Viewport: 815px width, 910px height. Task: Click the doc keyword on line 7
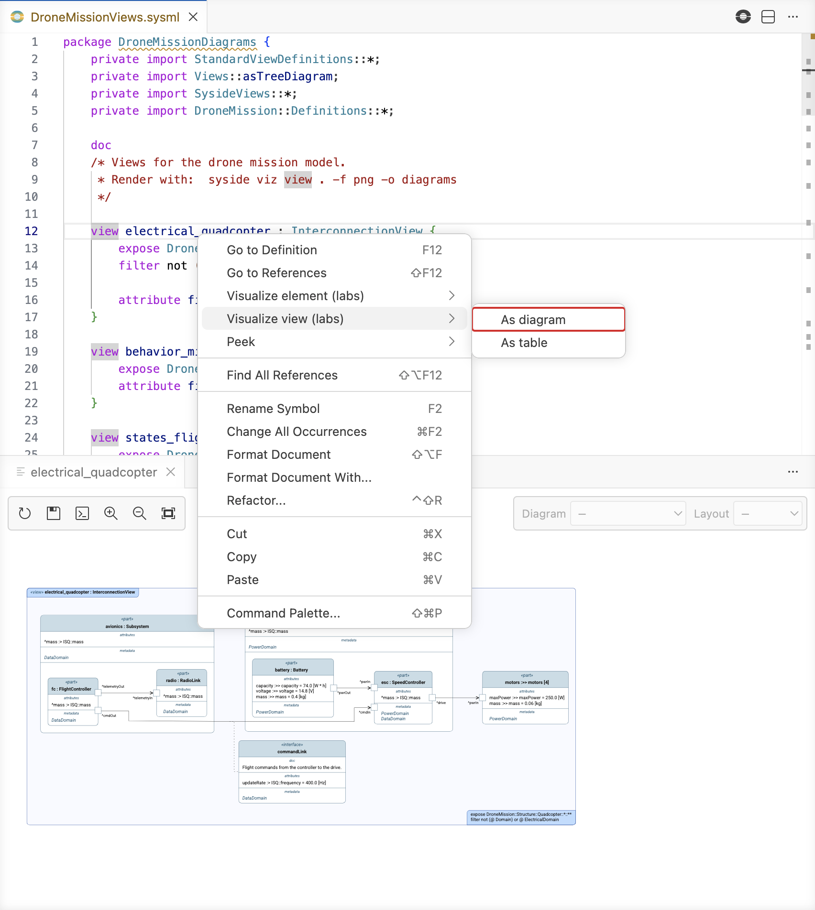pos(101,145)
